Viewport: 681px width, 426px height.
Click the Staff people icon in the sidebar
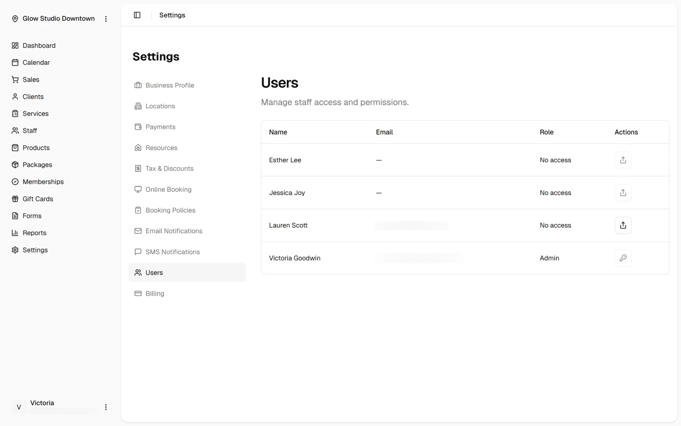pos(15,130)
